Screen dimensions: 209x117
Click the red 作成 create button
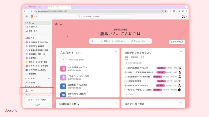(34, 17)
